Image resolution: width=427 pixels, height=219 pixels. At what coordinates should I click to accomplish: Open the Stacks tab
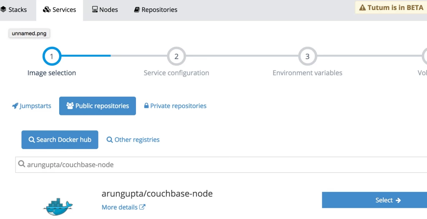point(14,10)
